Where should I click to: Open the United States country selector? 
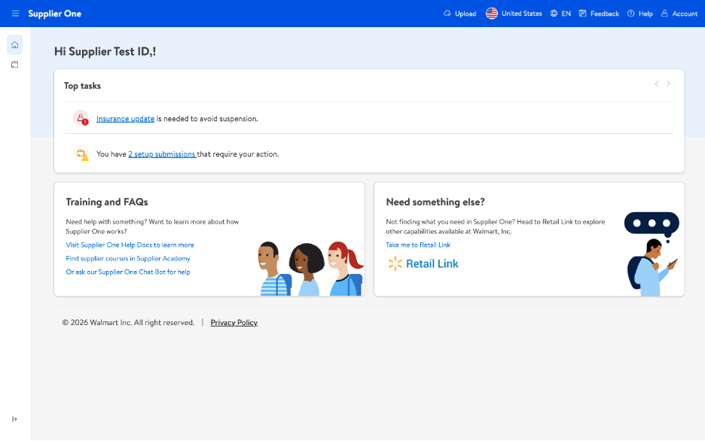click(x=514, y=14)
